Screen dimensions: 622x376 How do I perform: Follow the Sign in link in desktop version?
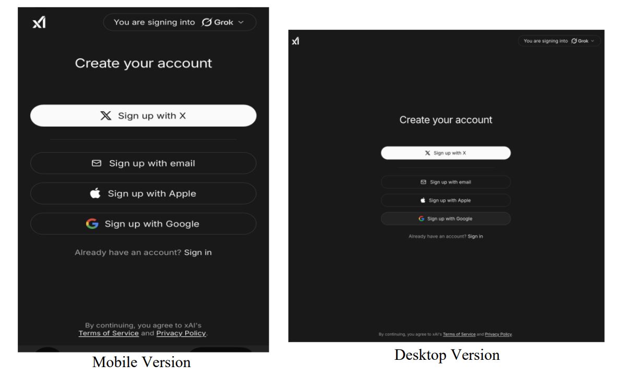(x=475, y=236)
